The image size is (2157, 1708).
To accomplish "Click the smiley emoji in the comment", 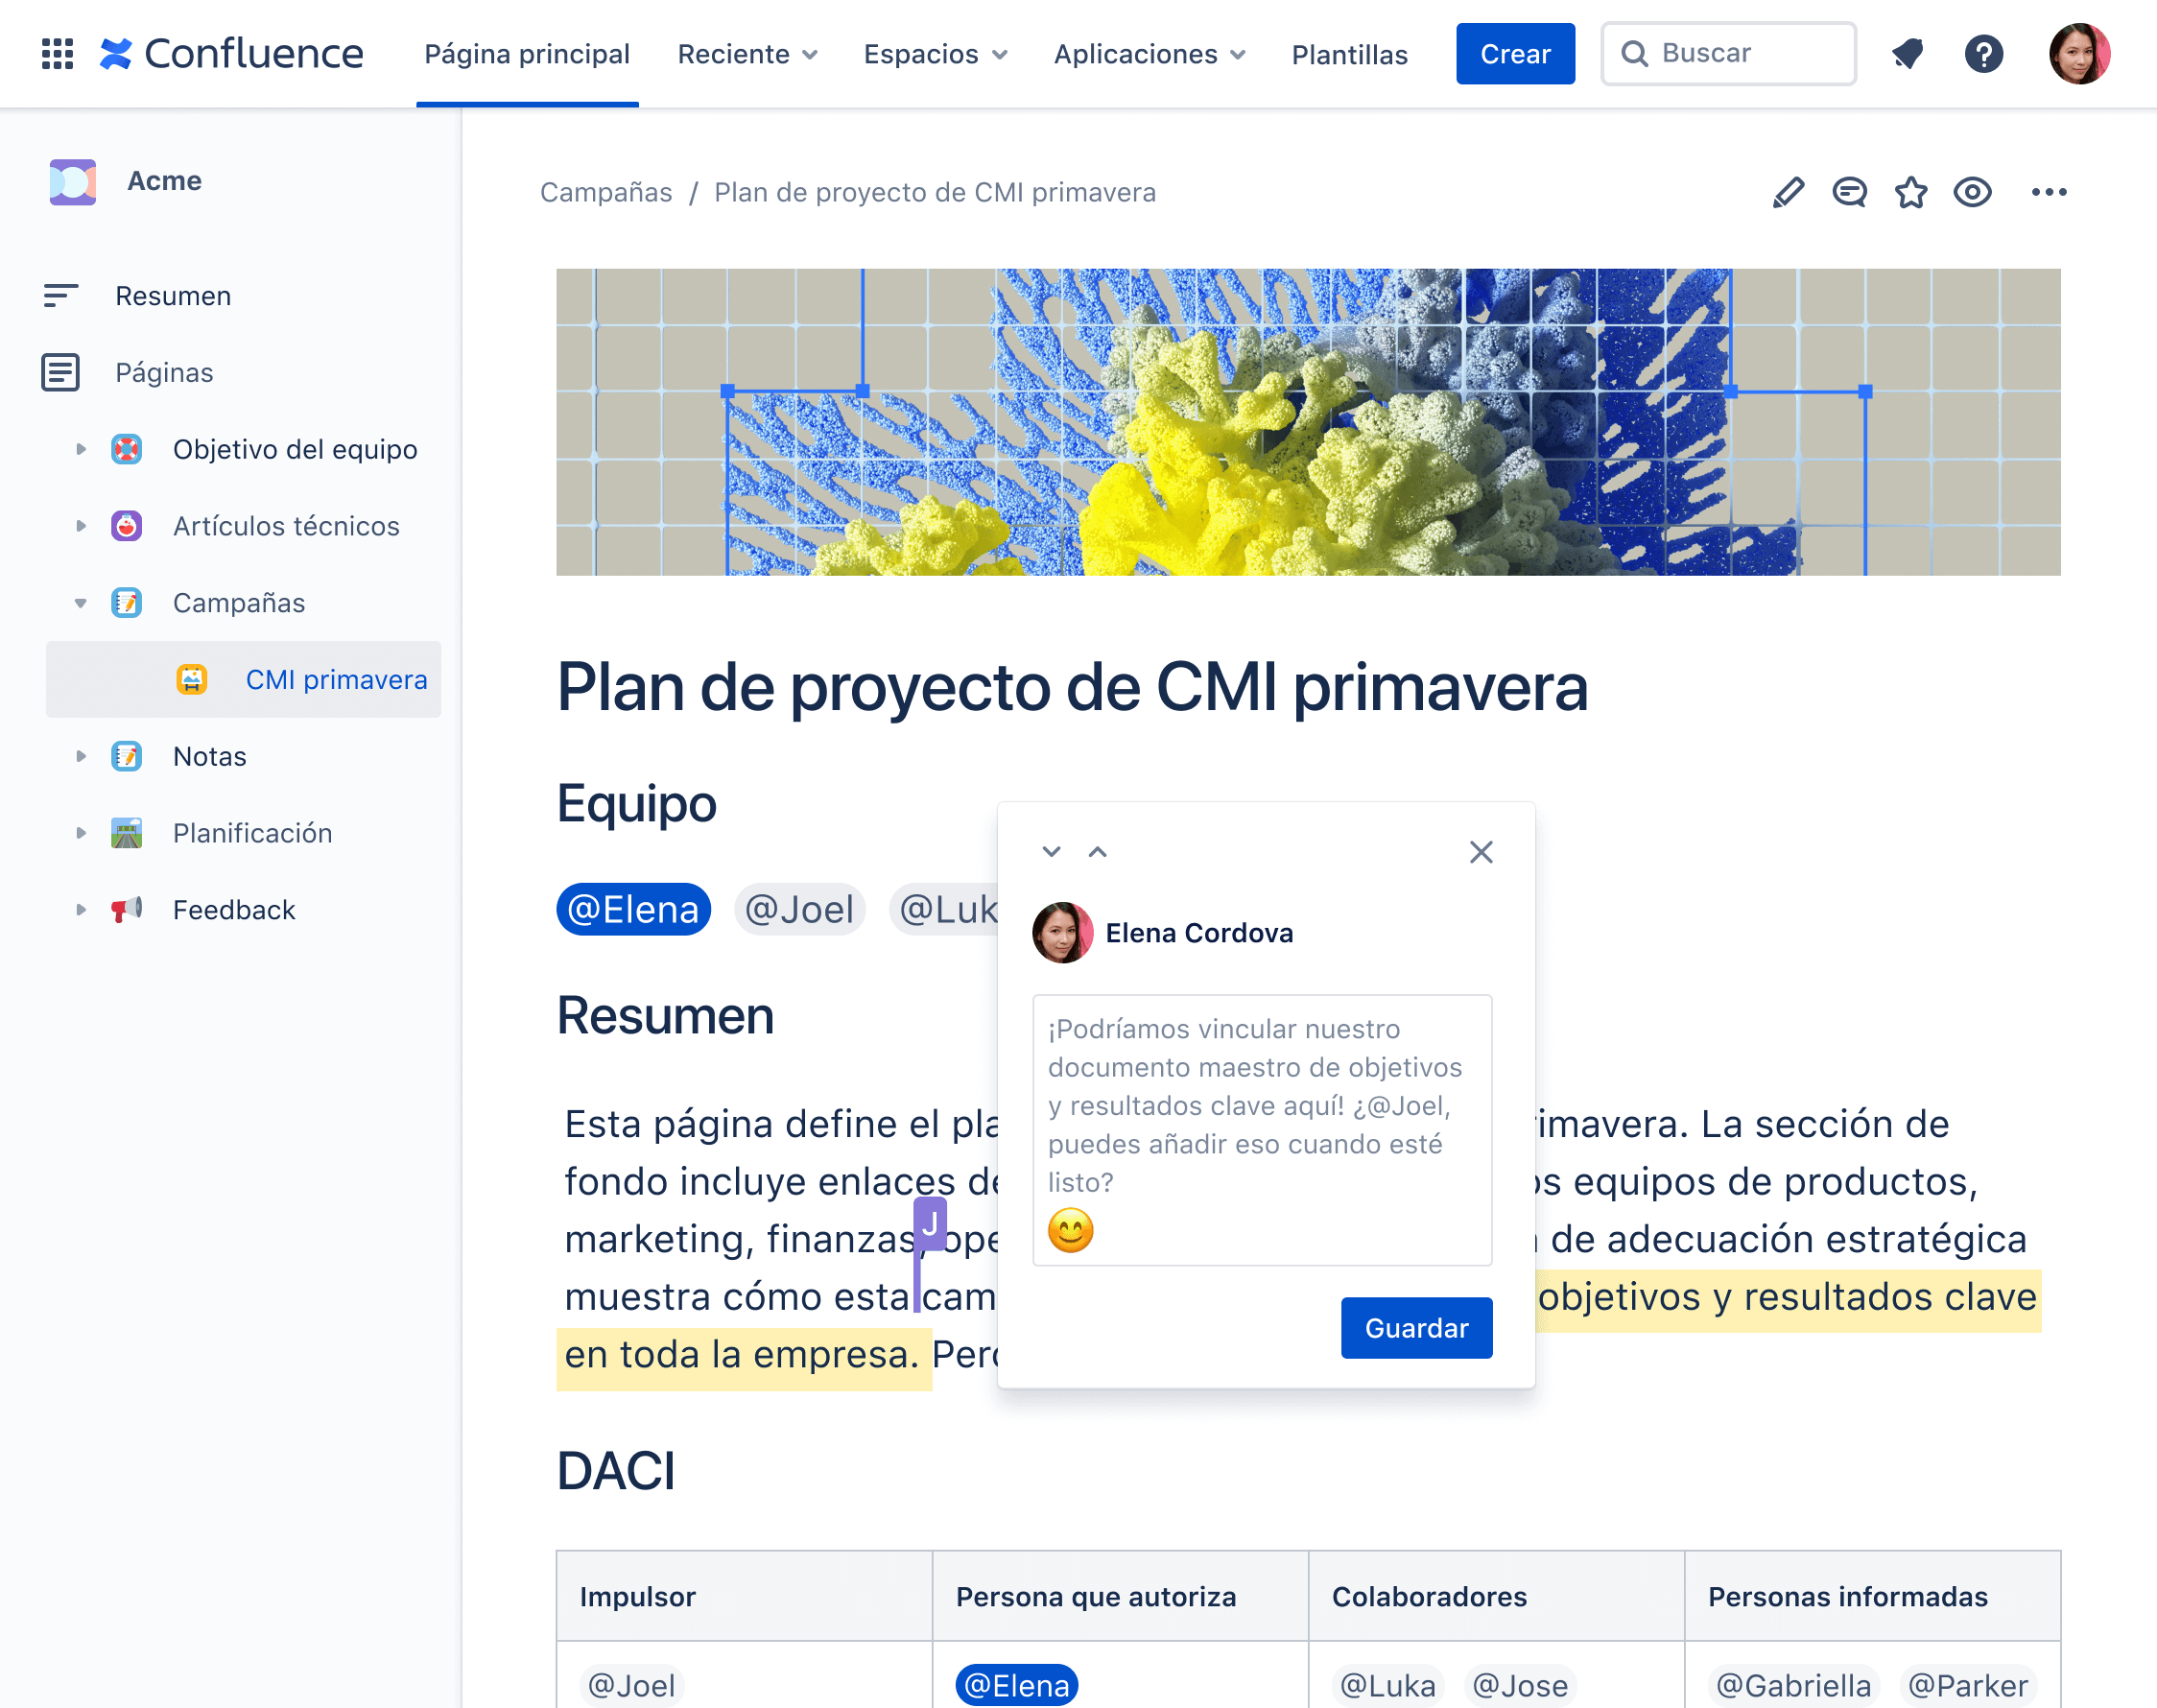I will coord(1070,1230).
